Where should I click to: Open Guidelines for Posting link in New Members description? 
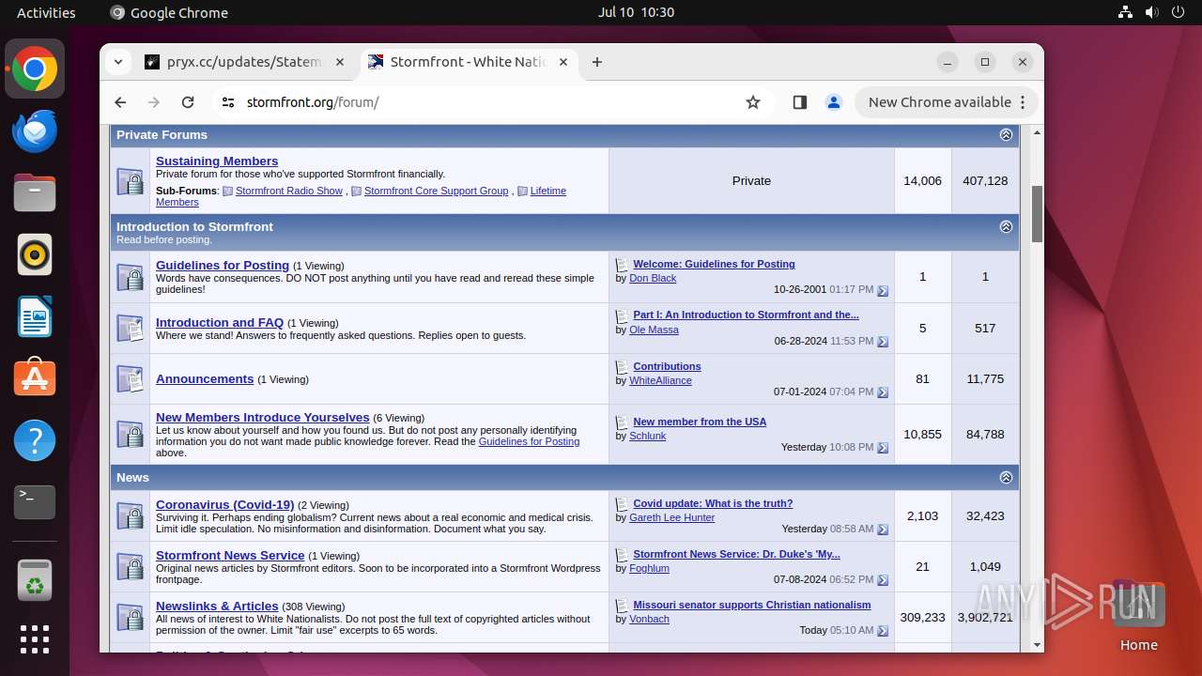(529, 441)
